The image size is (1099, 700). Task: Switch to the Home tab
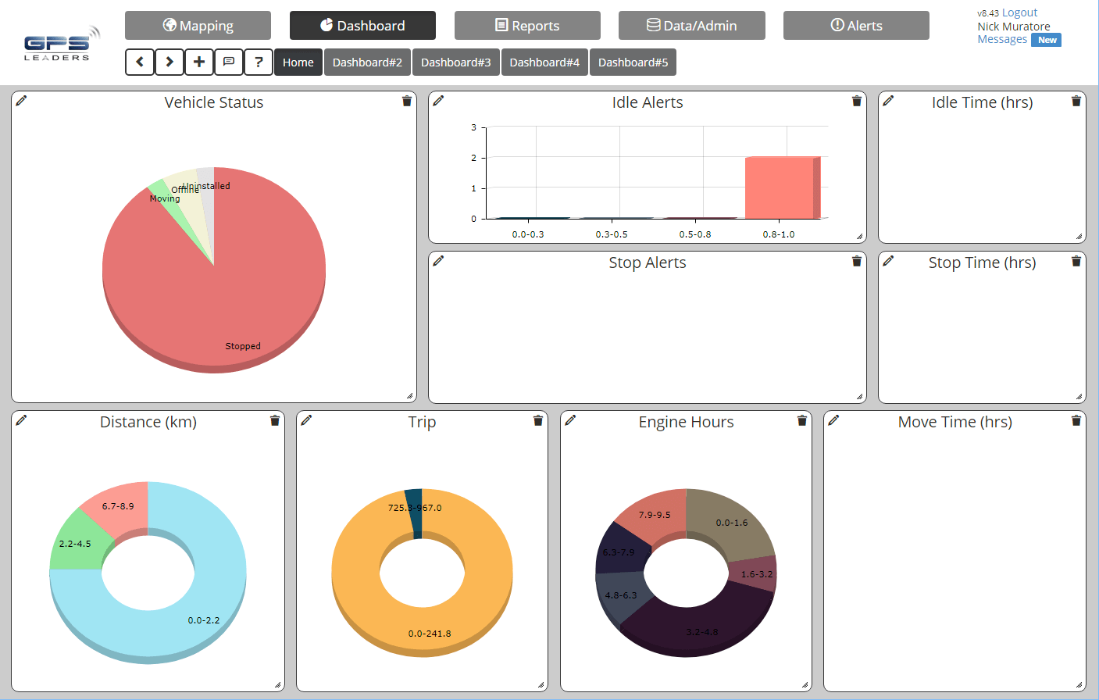(x=298, y=62)
